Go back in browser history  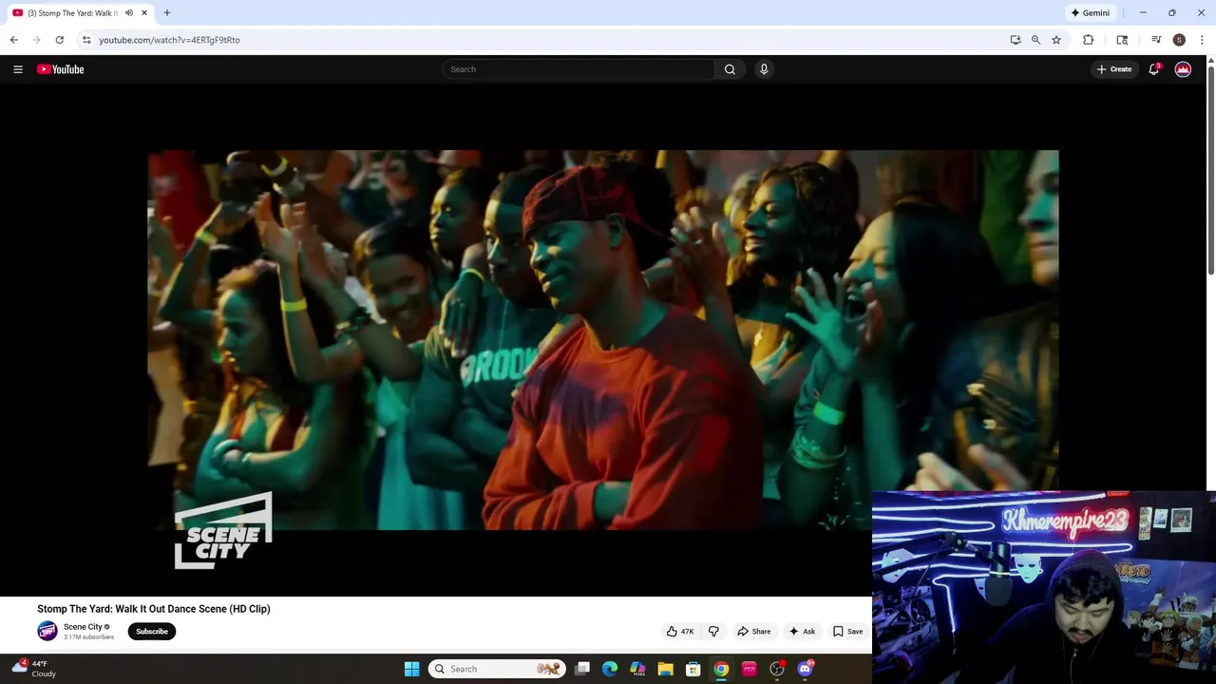pyautogui.click(x=14, y=40)
